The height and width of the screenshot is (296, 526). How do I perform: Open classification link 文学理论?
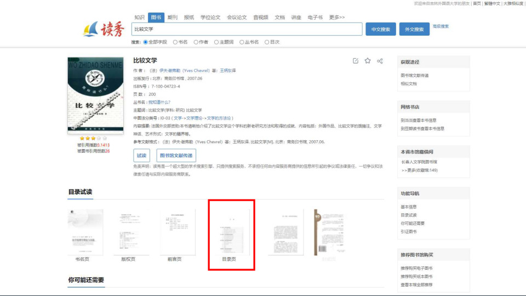(194, 118)
